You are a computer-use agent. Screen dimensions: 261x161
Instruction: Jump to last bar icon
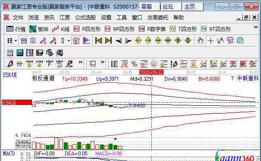pyautogui.click(x=108, y=41)
